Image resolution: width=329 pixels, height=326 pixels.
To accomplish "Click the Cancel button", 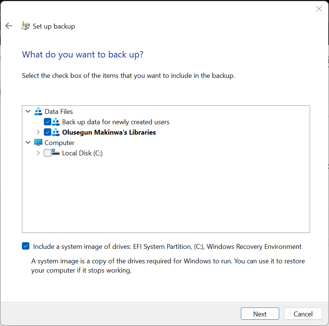I will click(303, 313).
